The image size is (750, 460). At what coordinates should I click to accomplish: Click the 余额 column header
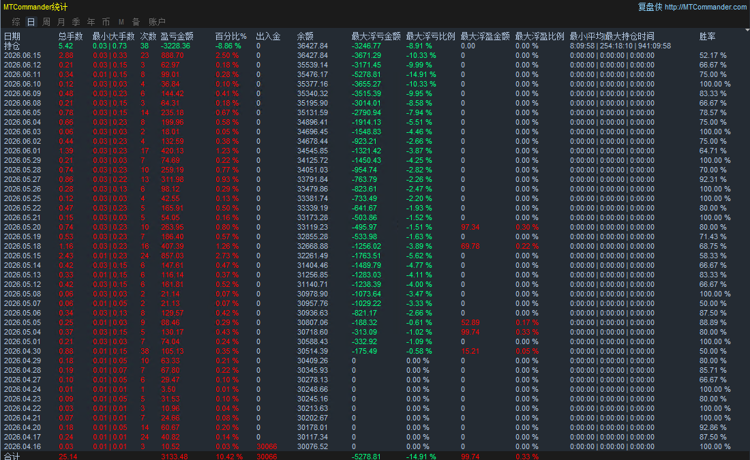point(305,36)
